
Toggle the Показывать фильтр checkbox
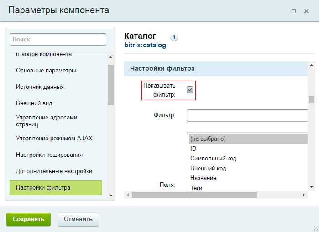190,90
